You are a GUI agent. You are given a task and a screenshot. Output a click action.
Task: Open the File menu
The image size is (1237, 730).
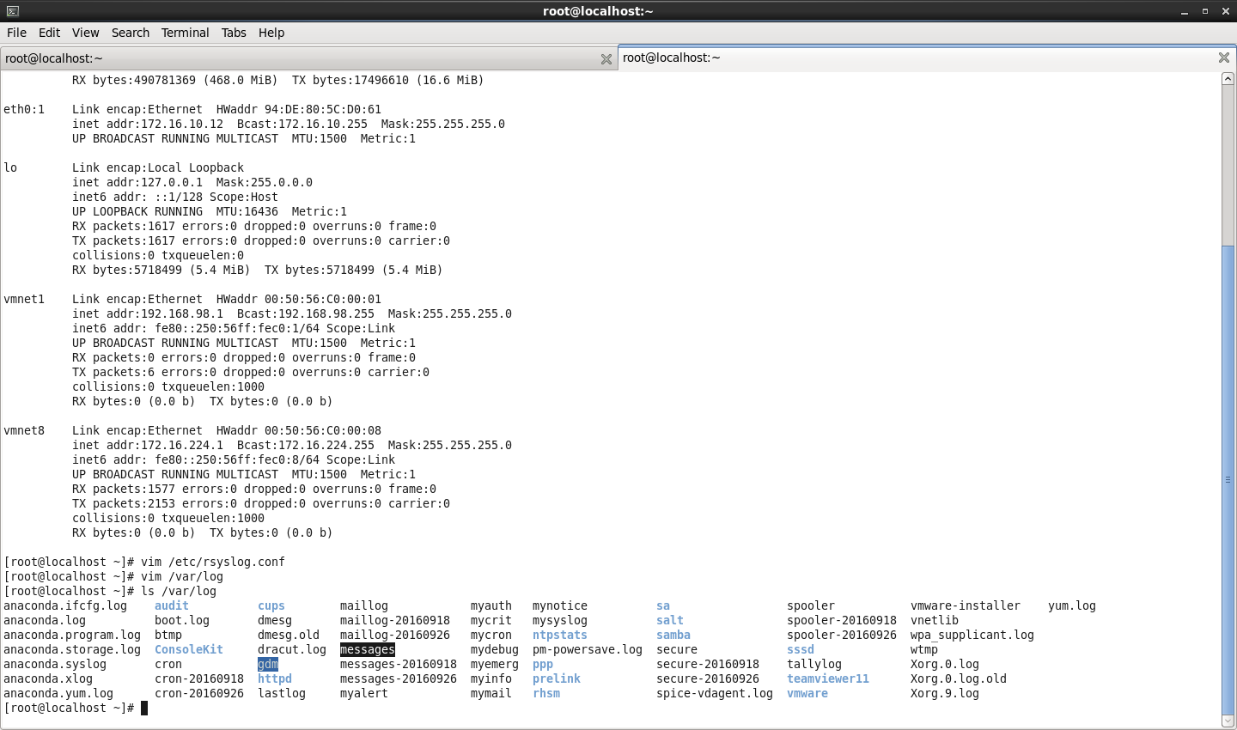[16, 33]
